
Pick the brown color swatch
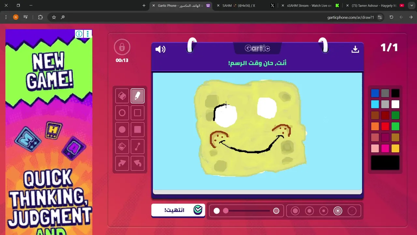click(375, 115)
